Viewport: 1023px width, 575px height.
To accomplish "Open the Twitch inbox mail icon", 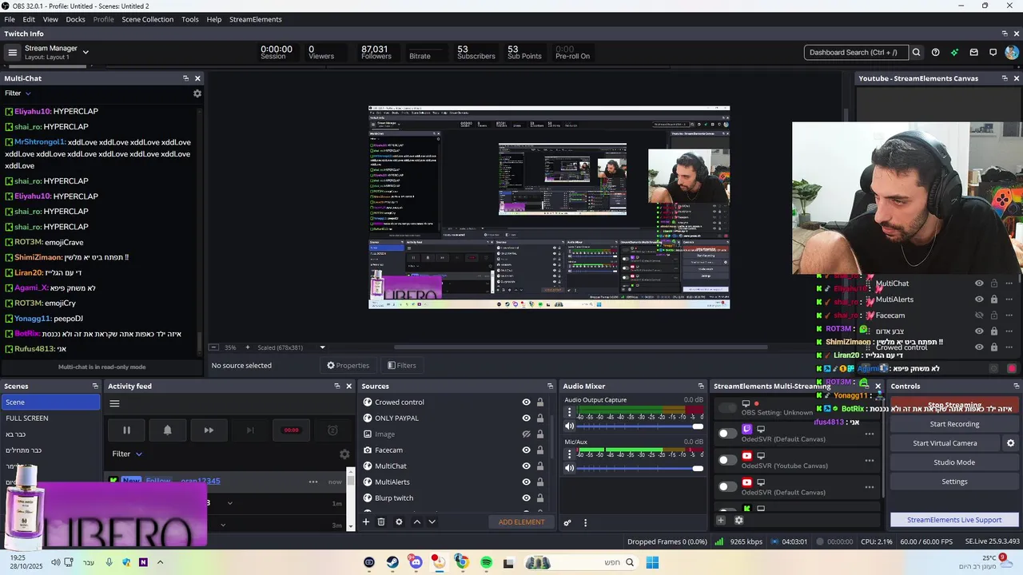I will coord(973,53).
